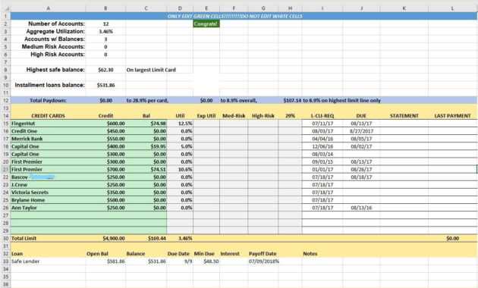The width and height of the screenshot is (478, 288).
Task: Click the 'Total Paydown:' label
Action: click(x=48, y=101)
